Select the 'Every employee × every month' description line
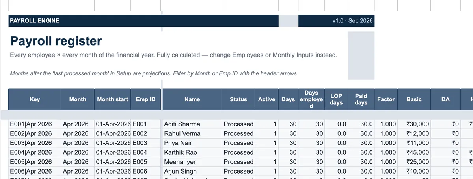473x179 pixels. click(173, 55)
